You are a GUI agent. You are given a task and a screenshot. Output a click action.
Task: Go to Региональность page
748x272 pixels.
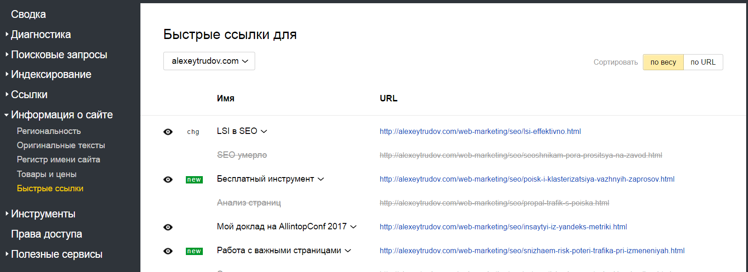click(49, 131)
